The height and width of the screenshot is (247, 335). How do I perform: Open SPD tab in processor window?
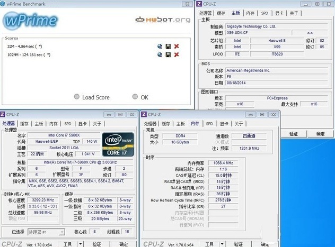[x=68, y=124]
